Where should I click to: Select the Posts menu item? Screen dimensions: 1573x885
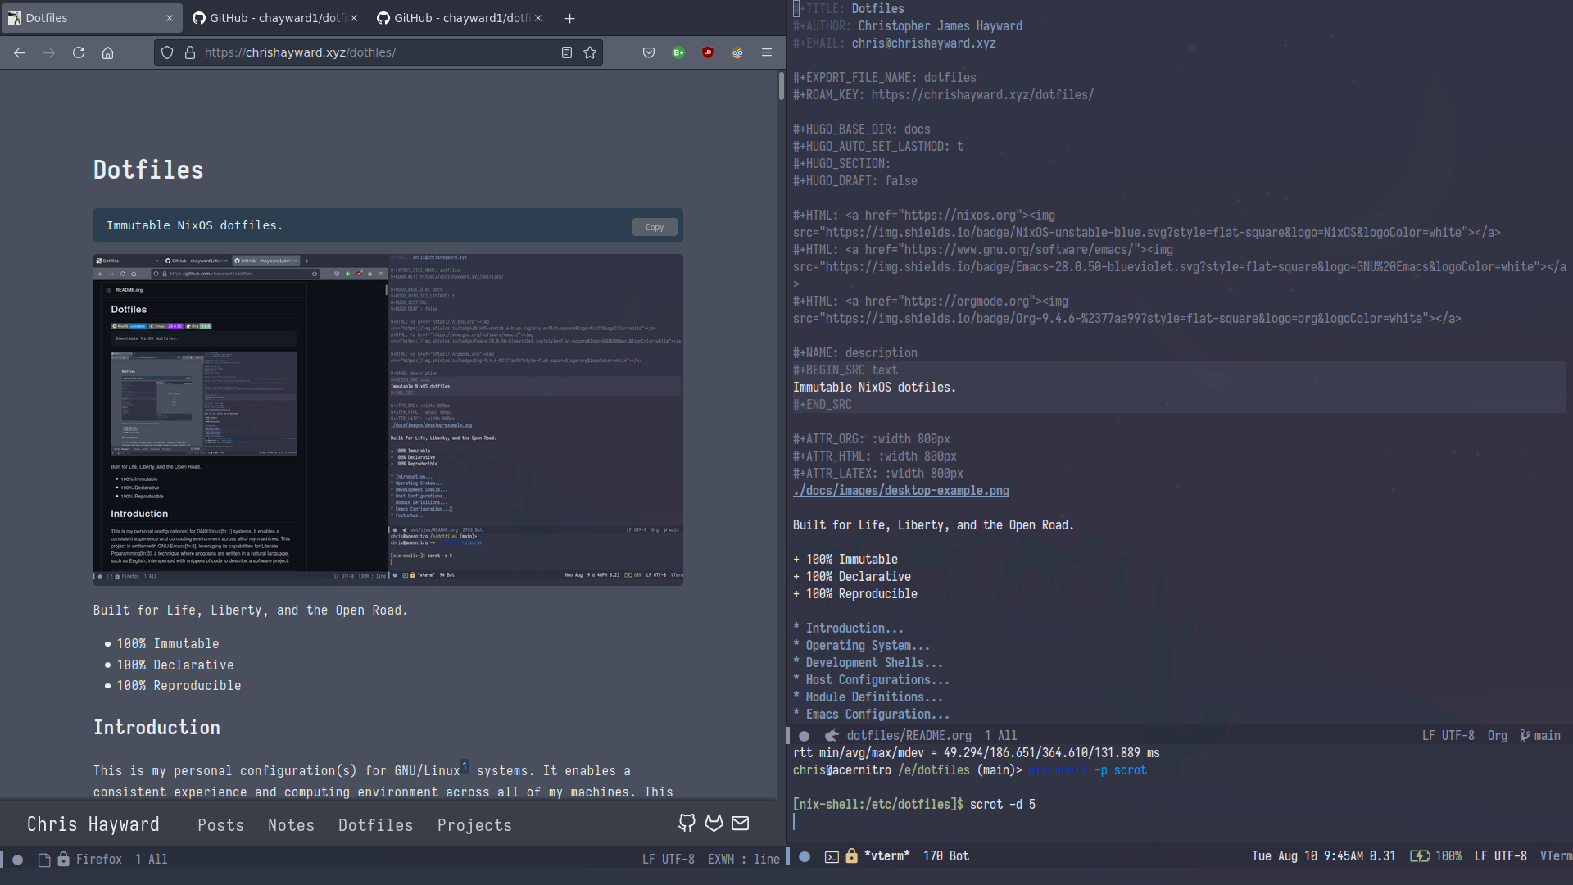220,824
